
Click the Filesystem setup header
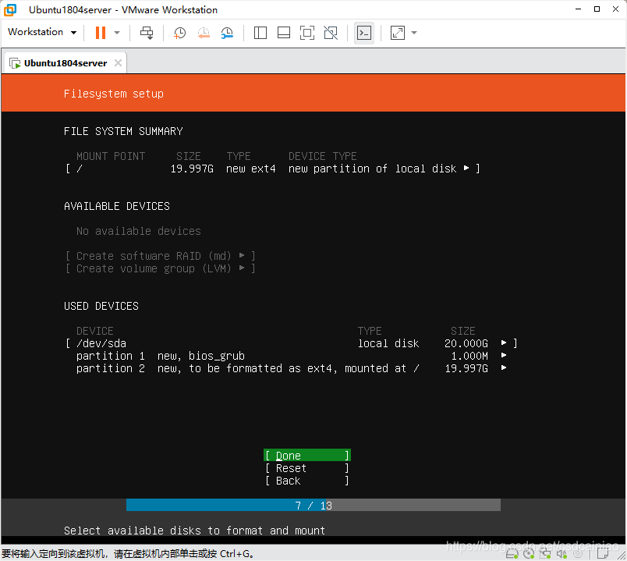click(x=114, y=94)
